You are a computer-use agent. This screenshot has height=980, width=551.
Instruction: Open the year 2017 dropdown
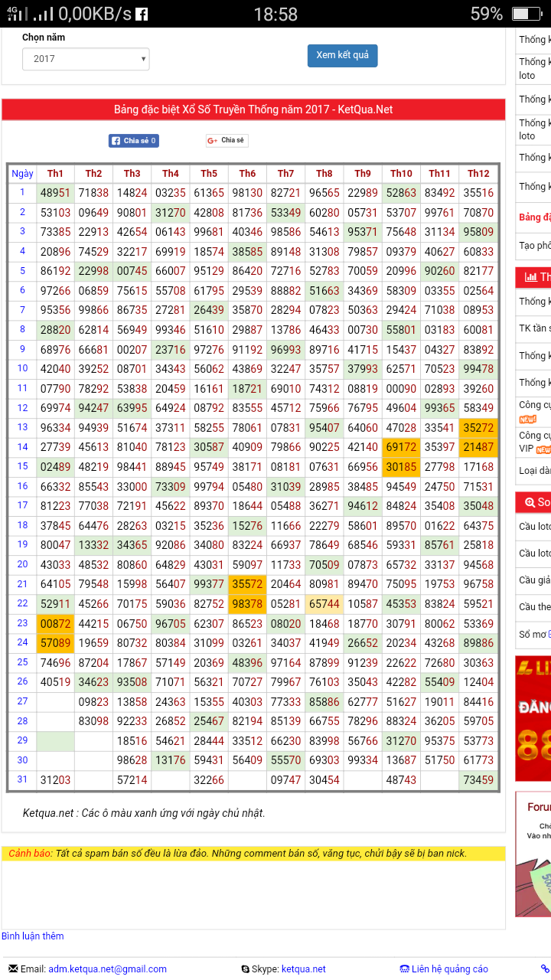pos(86,59)
